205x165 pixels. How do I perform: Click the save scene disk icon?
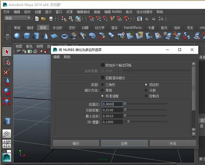click(x=51, y=19)
